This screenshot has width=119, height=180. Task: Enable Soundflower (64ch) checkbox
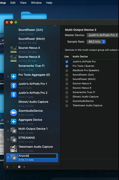(67, 79)
